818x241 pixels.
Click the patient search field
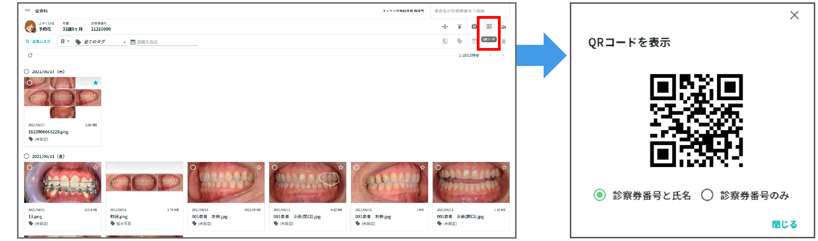(x=470, y=11)
